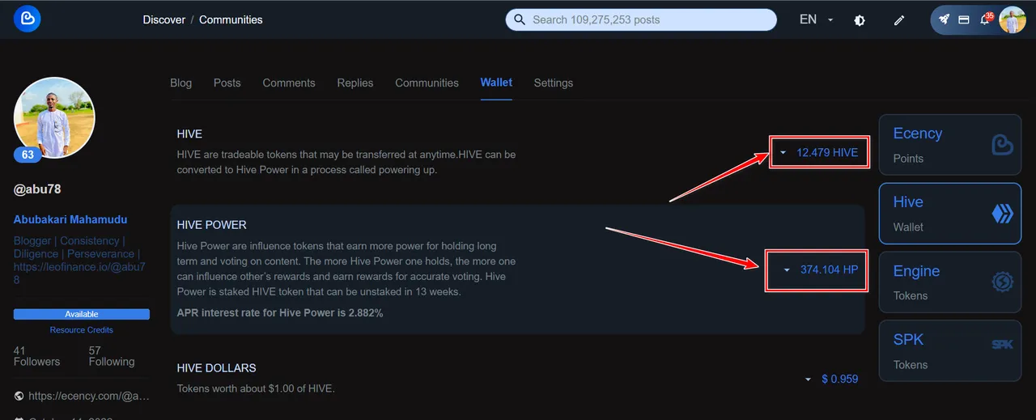Switch to the profile Communities tab
1036x420 pixels.
427,83
